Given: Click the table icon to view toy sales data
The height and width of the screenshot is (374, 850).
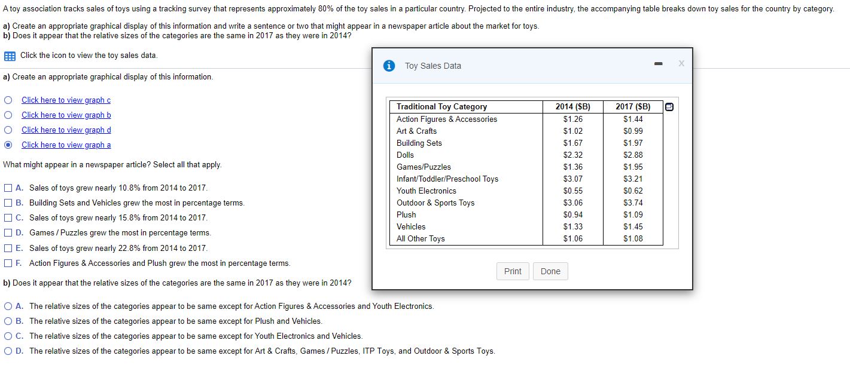Looking at the screenshot, I should pyautogui.click(x=9, y=56).
